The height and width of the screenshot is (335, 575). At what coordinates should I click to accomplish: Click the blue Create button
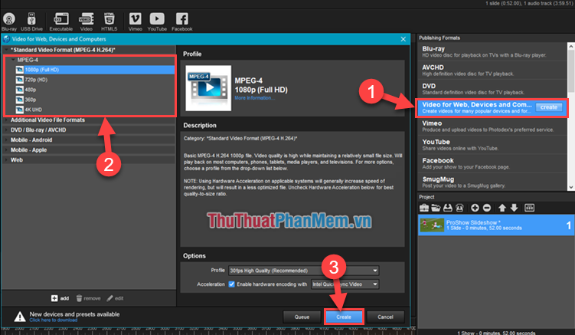pos(344,317)
